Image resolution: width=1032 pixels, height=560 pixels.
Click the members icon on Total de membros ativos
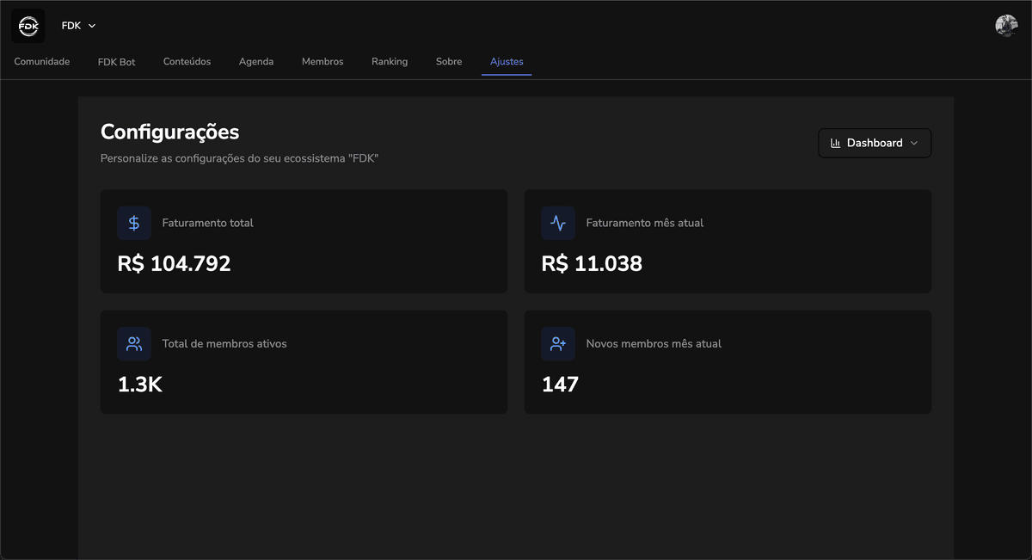(134, 342)
